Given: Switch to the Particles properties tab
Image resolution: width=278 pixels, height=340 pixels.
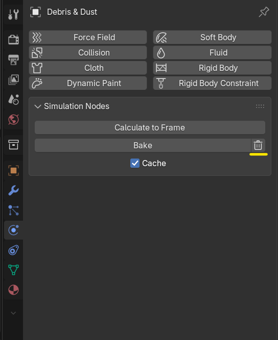Looking at the screenshot, I should [x=13, y=211].
